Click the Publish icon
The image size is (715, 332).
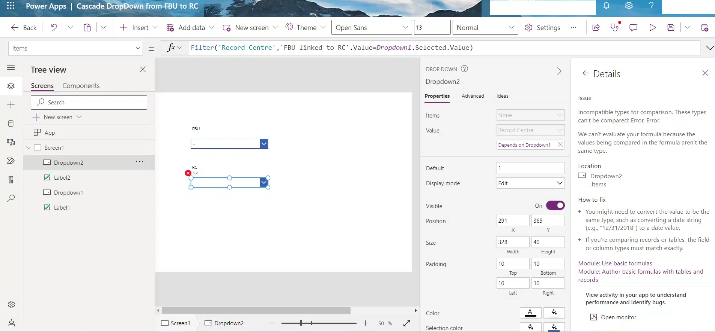pyautogui.click(x=704, y=27)
